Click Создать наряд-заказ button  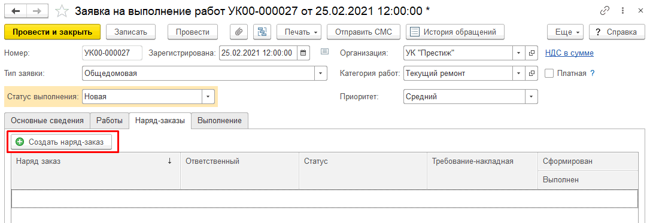[x=62, y=142]
